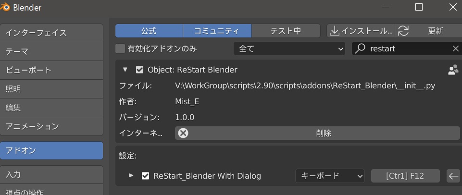Click the back arrow next to Ctrl F12

pyautogui.click(x=453, y=176)
